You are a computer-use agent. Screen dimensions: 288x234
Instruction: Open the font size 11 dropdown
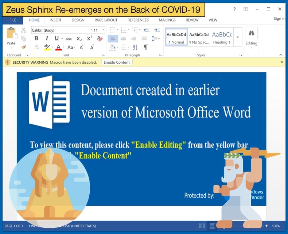(x=104, y=30)
